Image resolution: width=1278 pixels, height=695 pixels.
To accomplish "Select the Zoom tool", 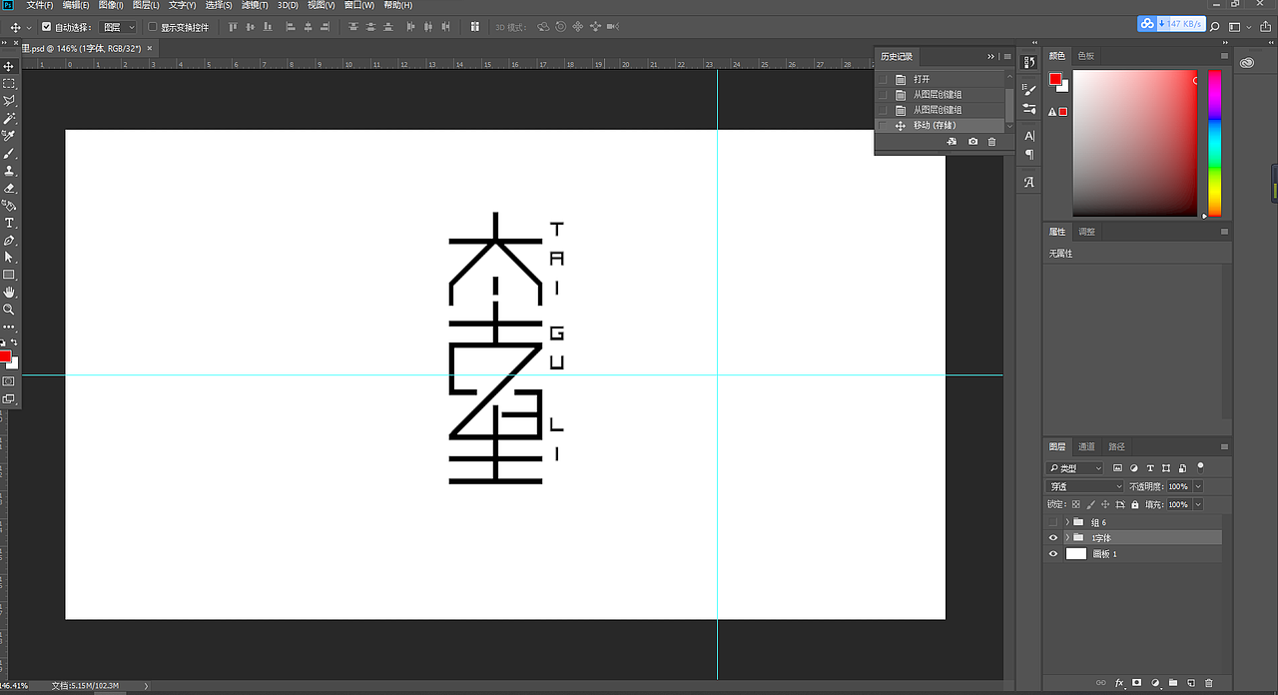I will (9, 310).
